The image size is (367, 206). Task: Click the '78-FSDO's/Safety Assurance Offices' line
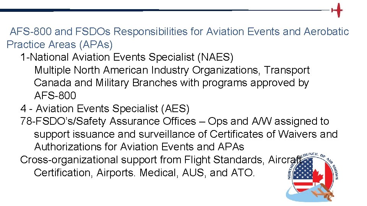pos(175,121)
